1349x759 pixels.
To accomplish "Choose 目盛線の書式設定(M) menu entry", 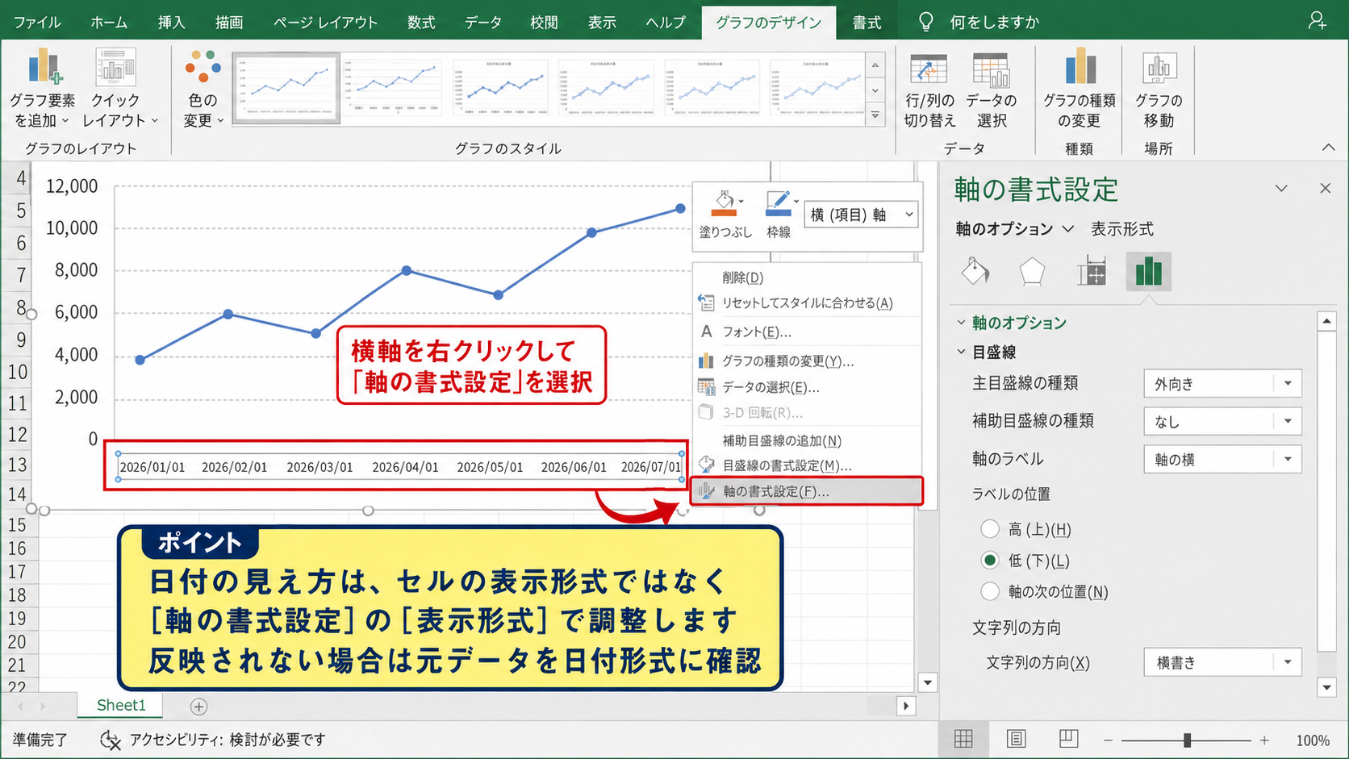I will pos(807,465).
